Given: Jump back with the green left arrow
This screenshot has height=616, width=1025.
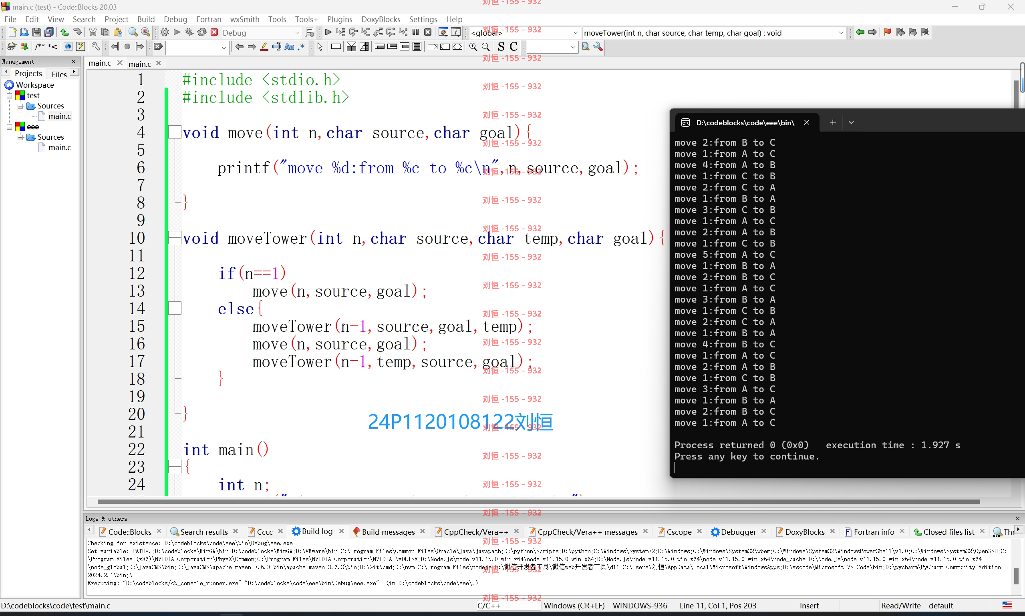Looking at the screenshot, I should point(860,32).
